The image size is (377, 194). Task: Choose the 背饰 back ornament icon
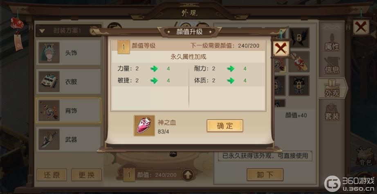[x=49, y=111]
